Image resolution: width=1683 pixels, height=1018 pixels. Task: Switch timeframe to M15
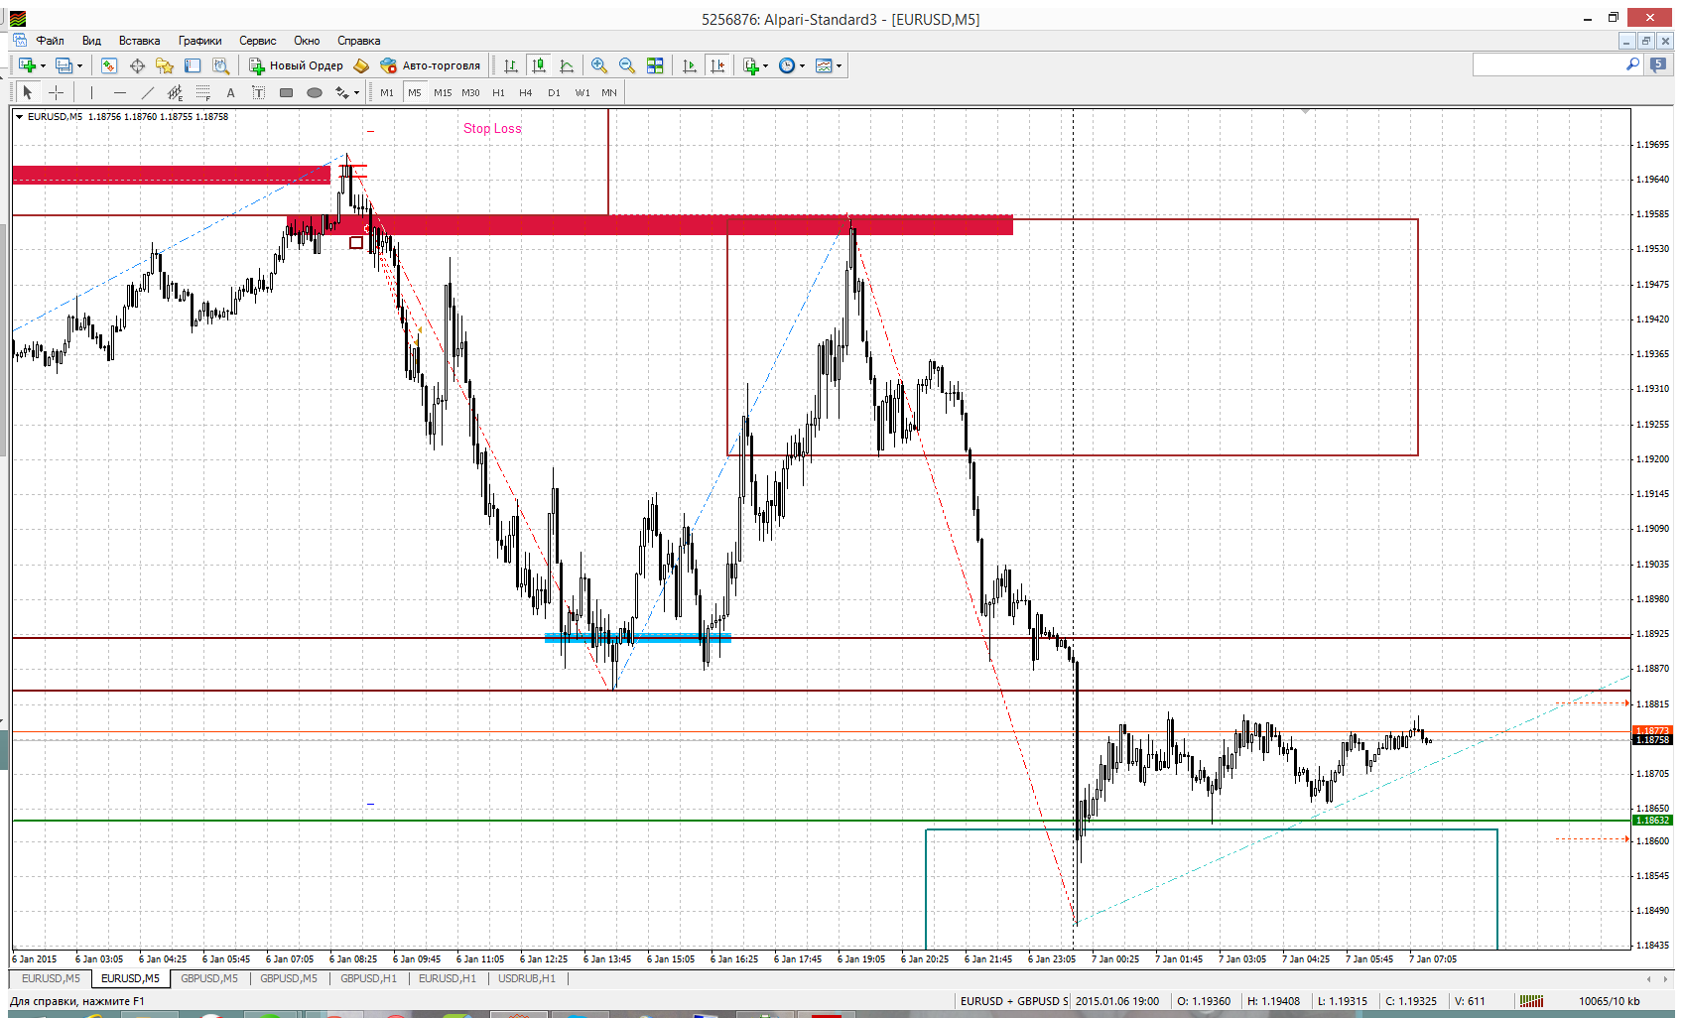point(443,92)
